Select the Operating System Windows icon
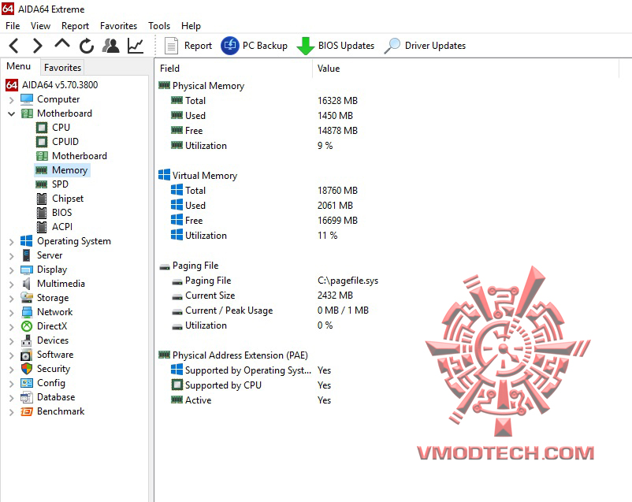 pos(27,241)
